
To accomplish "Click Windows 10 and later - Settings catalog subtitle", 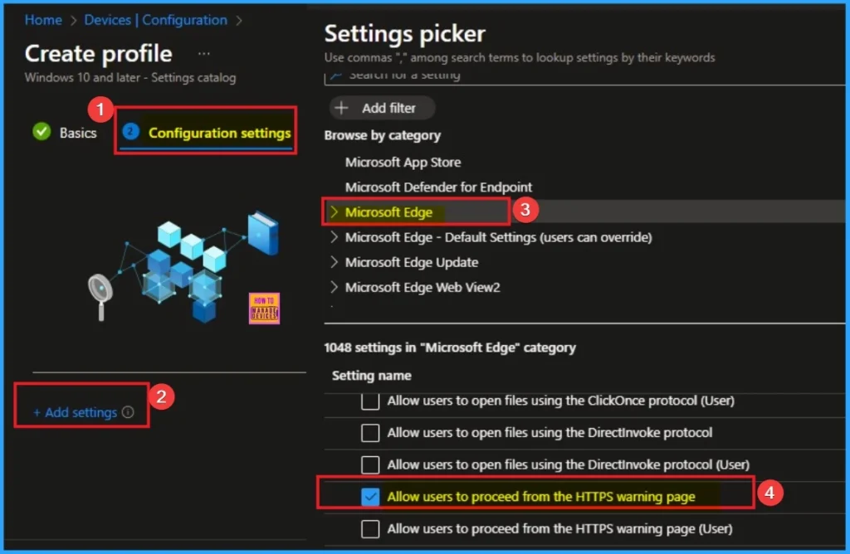I will (x=130, y=77).
